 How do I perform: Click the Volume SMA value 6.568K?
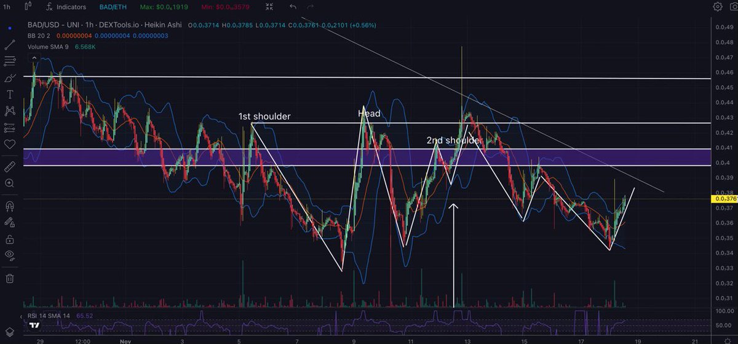click(85, 47)
